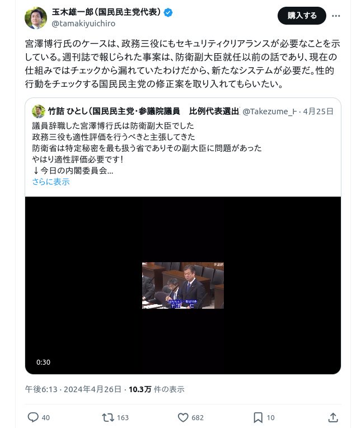The image size is (361, 428).
Task: Open the three-dot more options menu
Action: coord(336,16)
